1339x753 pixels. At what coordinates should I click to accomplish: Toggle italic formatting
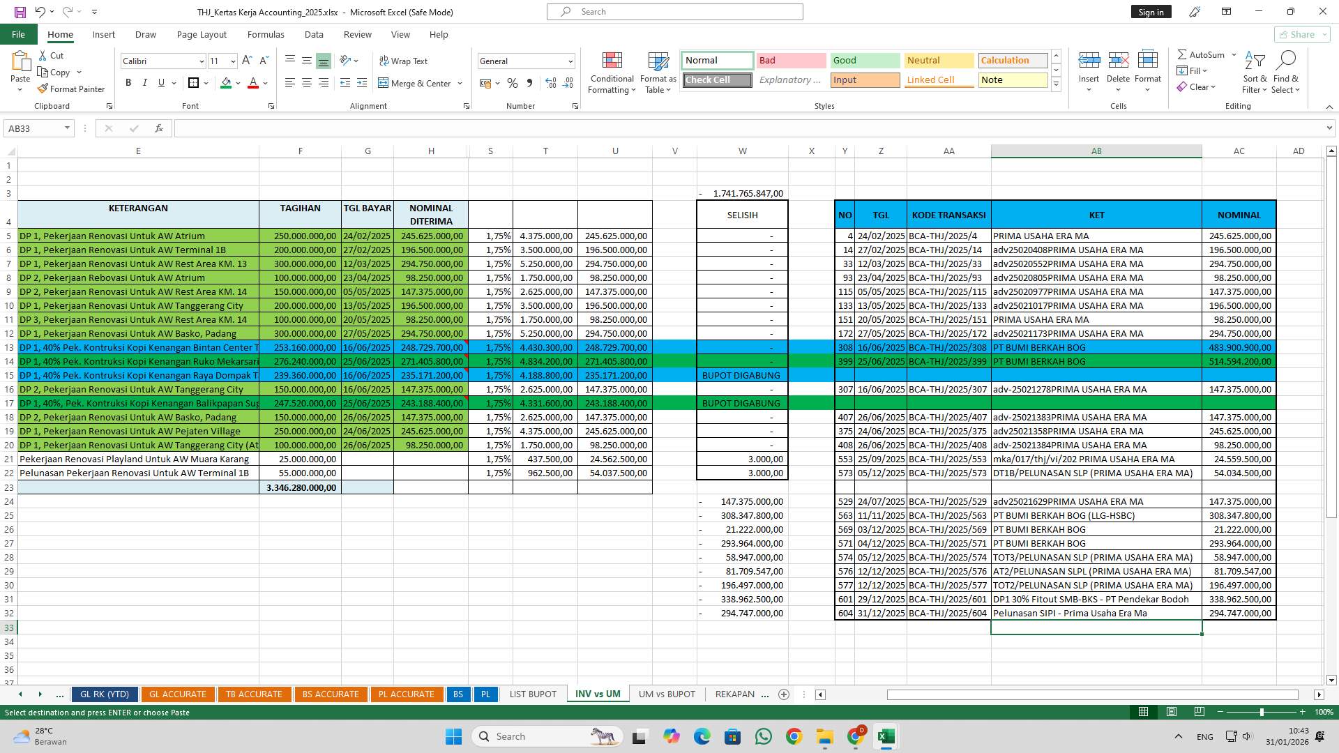tap(145, 82)
